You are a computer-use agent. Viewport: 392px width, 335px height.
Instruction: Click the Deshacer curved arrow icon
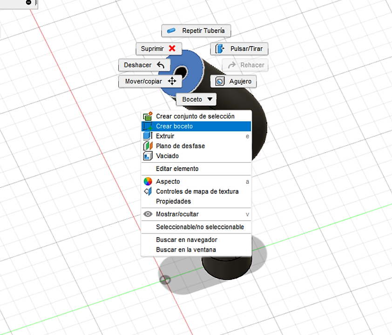pos(161,65)
